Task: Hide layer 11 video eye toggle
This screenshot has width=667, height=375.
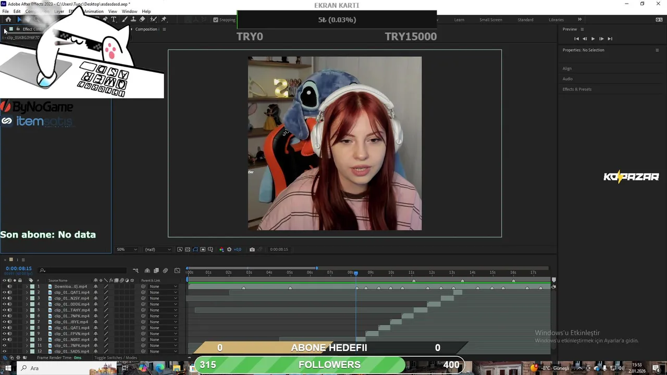Action: click(5, 345)
